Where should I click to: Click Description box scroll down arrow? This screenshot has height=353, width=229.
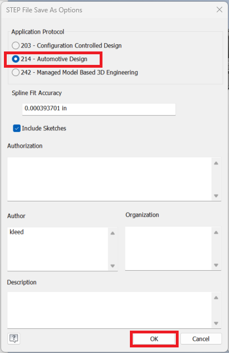coord(216,323)
